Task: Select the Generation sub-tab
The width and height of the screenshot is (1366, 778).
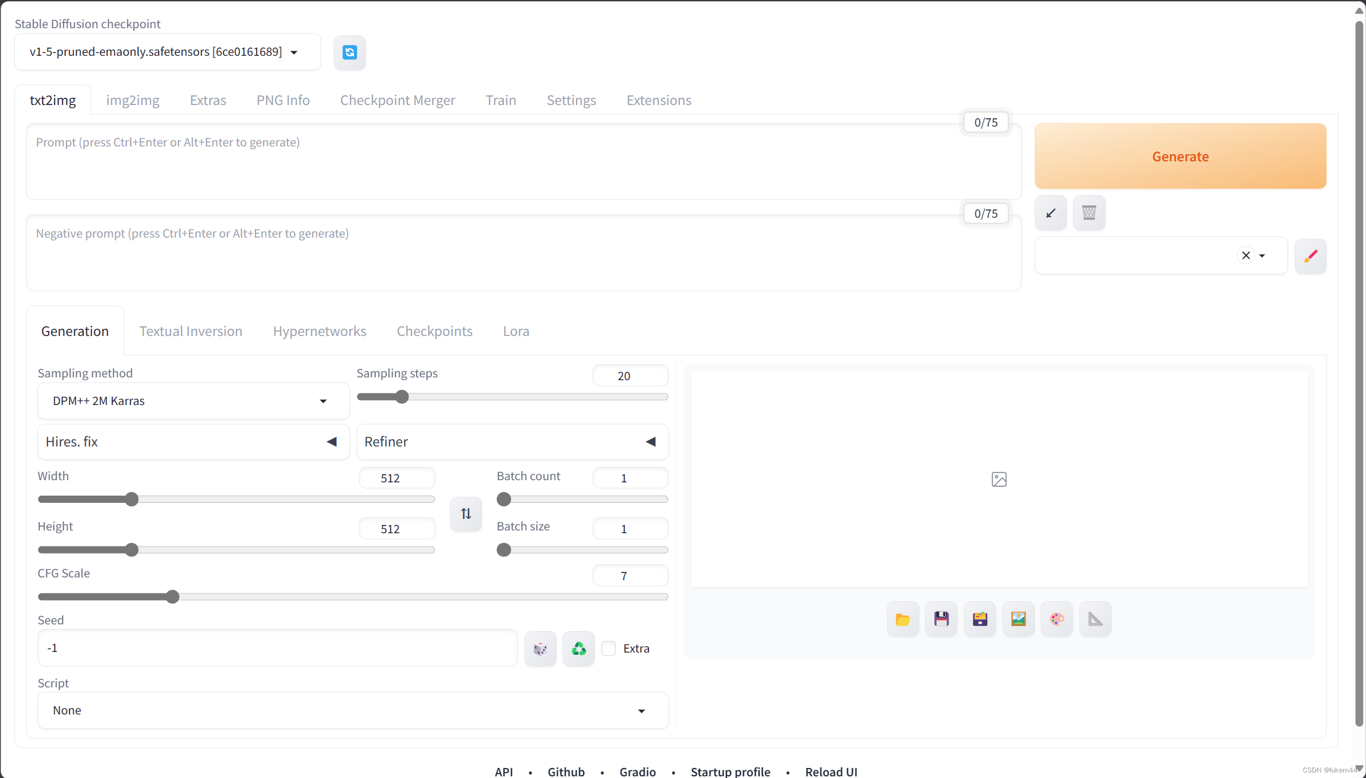Action: [x=75, y=331]
